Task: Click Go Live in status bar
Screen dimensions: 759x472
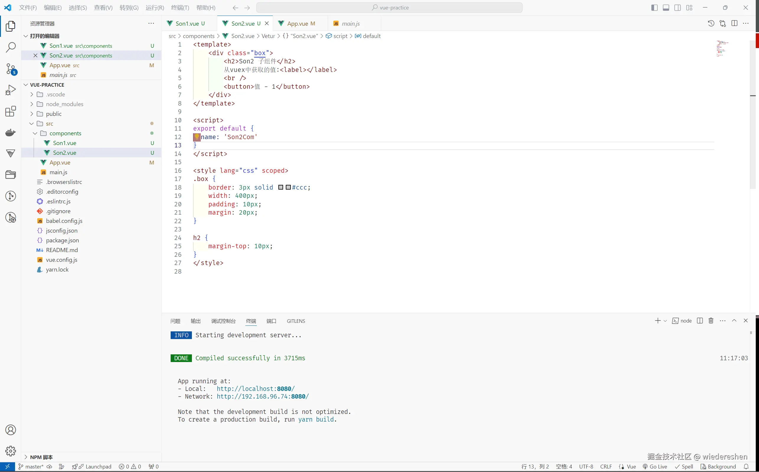Action: pos(655,466)
